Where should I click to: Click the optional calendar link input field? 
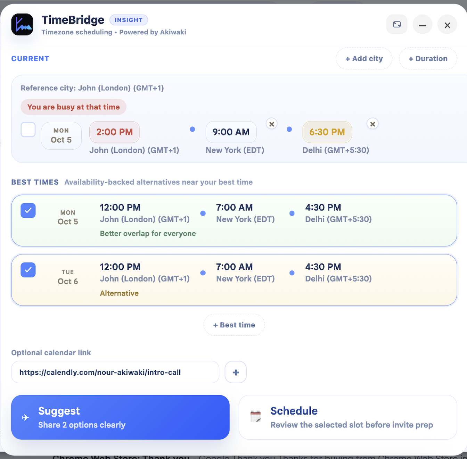pyautogui.click(x=115, y=372)
